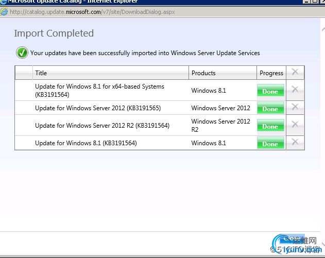Click Done progress for x64-based Systems update
Image resolution: width=325 pixels, height=258 pixels.
tap(270, 90)
